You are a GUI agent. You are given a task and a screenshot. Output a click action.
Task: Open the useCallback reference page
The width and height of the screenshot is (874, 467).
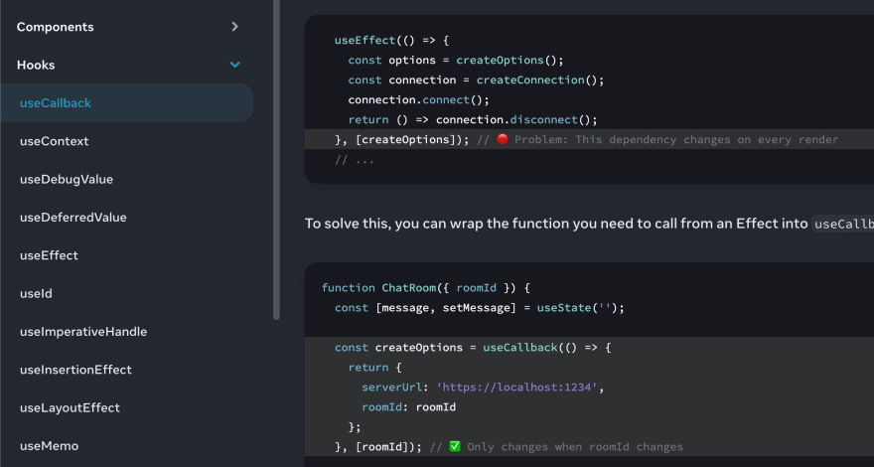point(126,102)
